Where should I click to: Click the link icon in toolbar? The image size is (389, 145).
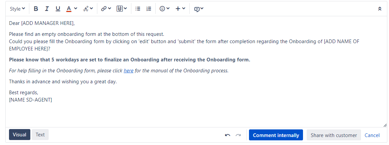pyautogui.click(x=104, y=9)
